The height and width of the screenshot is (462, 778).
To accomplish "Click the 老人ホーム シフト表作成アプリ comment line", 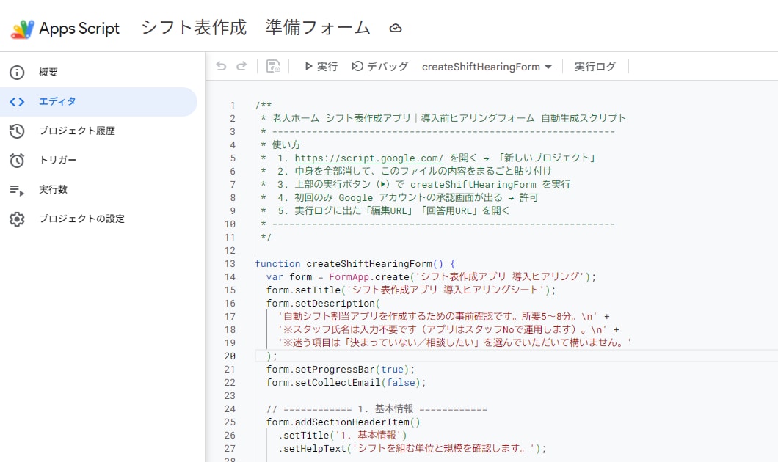I will click(443, 119).
